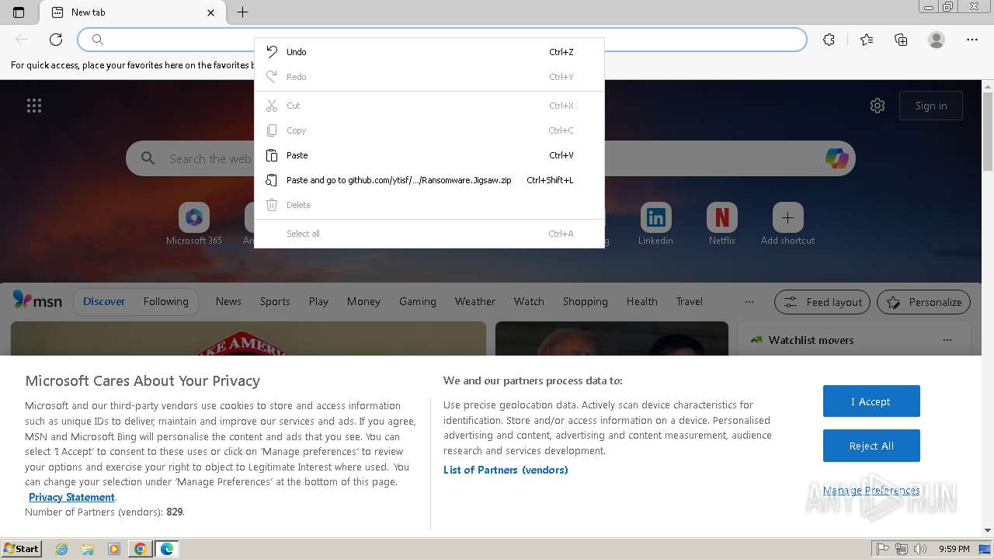Close the New tab tab
The height and width of the screenshot is (559, 994).
211,12
